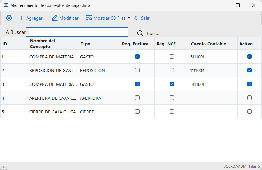Viewport: 262px width, 170px height.
Task: Sort by Req. Factura column header
Action: [x=137, y=44]
